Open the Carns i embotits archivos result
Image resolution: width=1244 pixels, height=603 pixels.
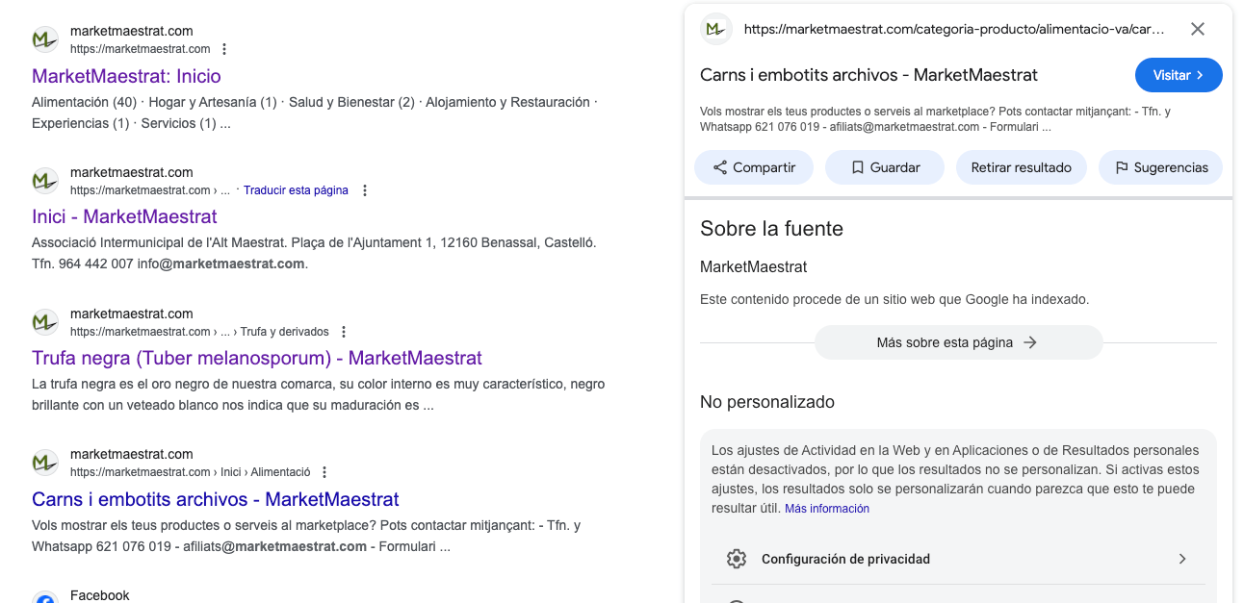216,499
